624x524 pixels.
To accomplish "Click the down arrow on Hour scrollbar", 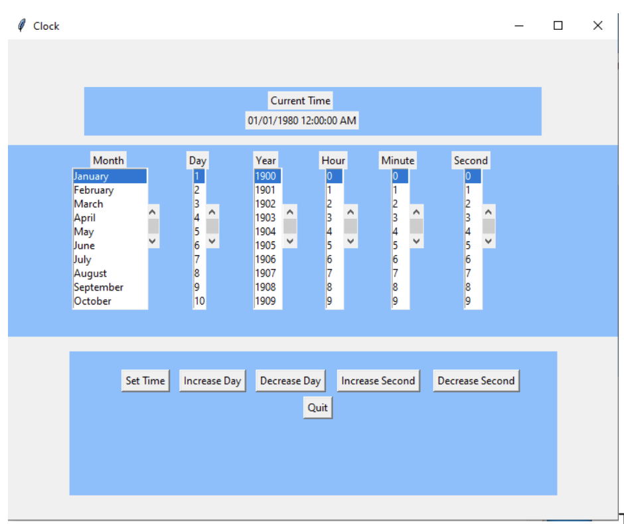I will point(350,241).
